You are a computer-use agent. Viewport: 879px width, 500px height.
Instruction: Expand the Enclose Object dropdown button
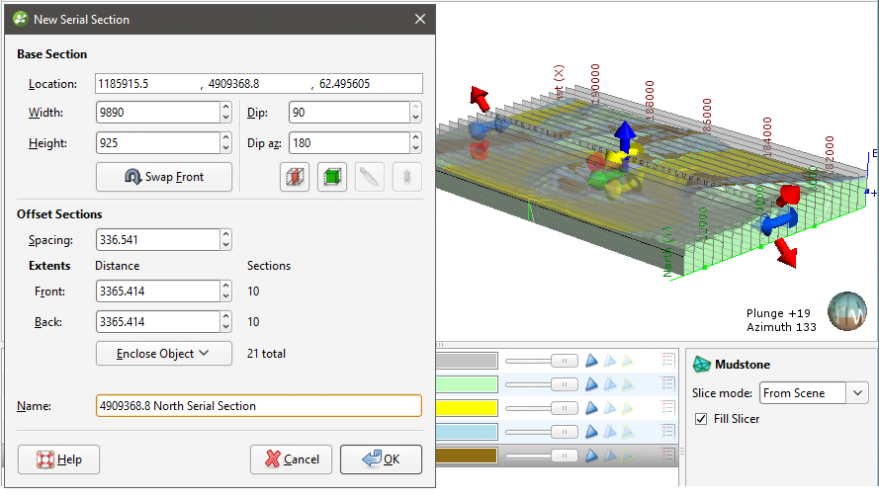point(164,353)
